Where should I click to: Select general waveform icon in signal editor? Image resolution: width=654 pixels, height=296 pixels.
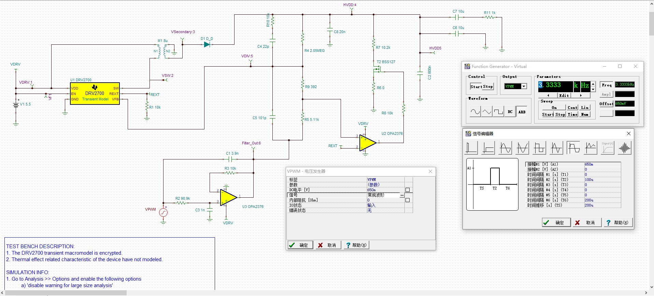[573, 148]
